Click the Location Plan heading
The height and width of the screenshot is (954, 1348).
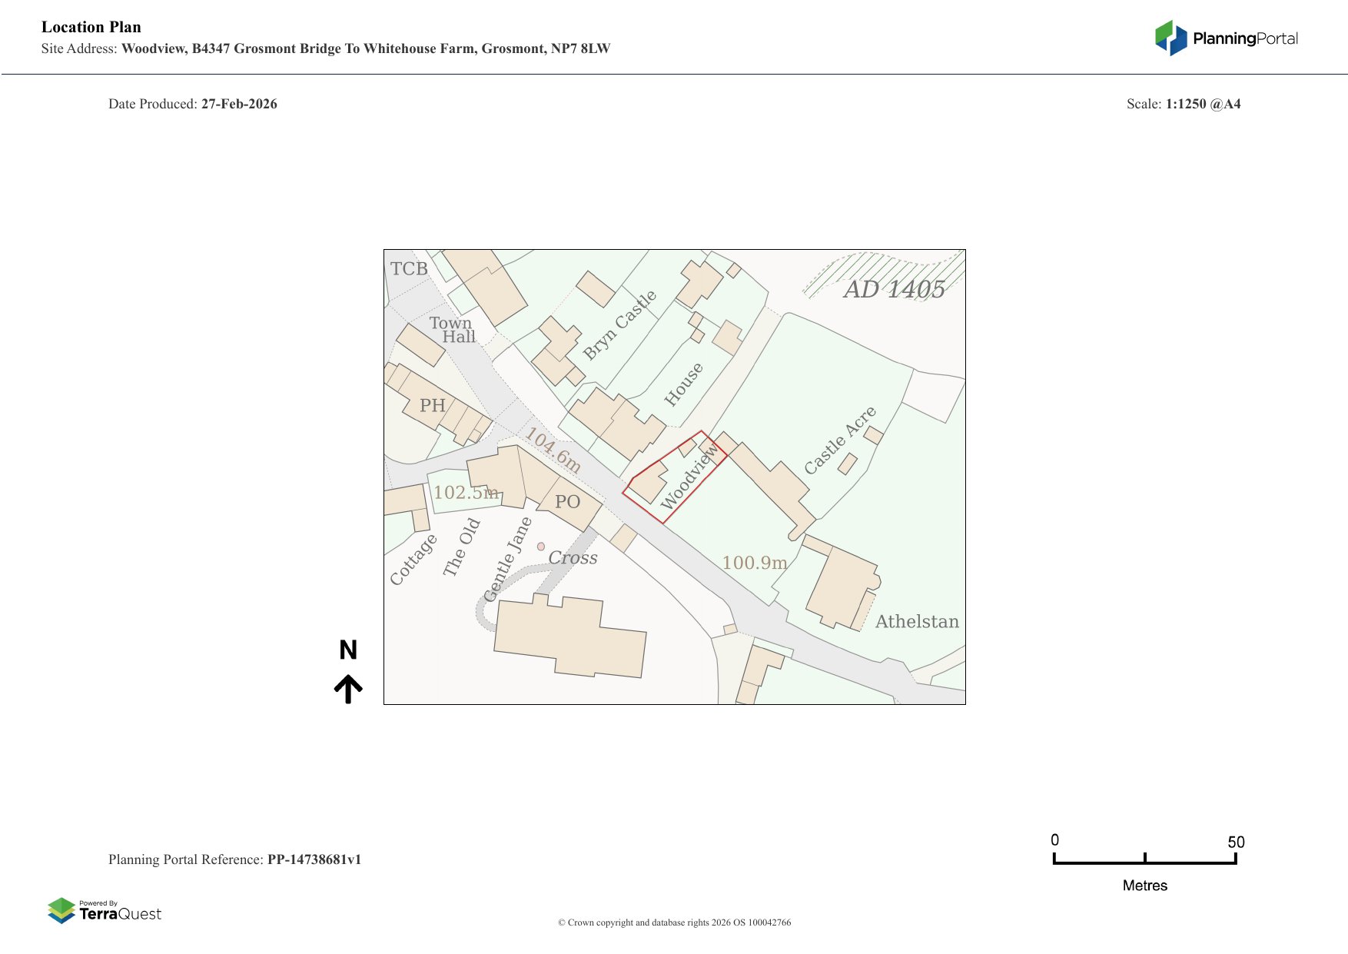tap(91, 27)
